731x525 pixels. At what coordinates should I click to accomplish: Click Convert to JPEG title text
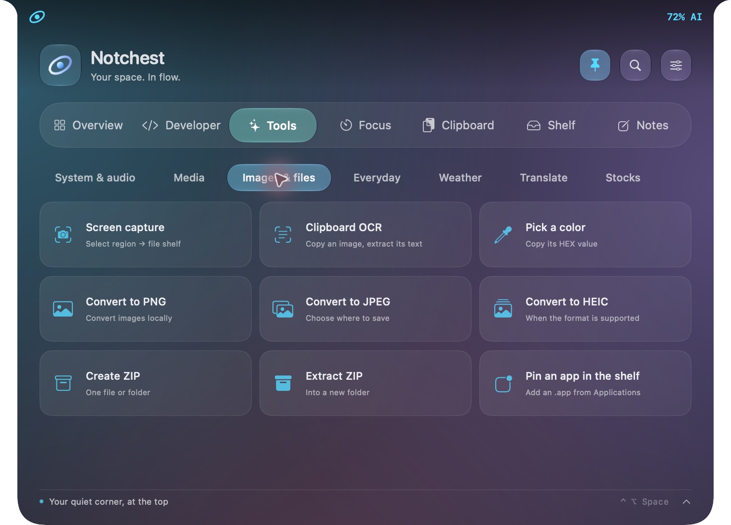point(348,302)
